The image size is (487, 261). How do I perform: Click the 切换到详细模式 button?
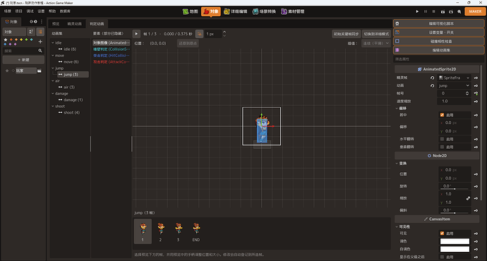tap(376, 34)
